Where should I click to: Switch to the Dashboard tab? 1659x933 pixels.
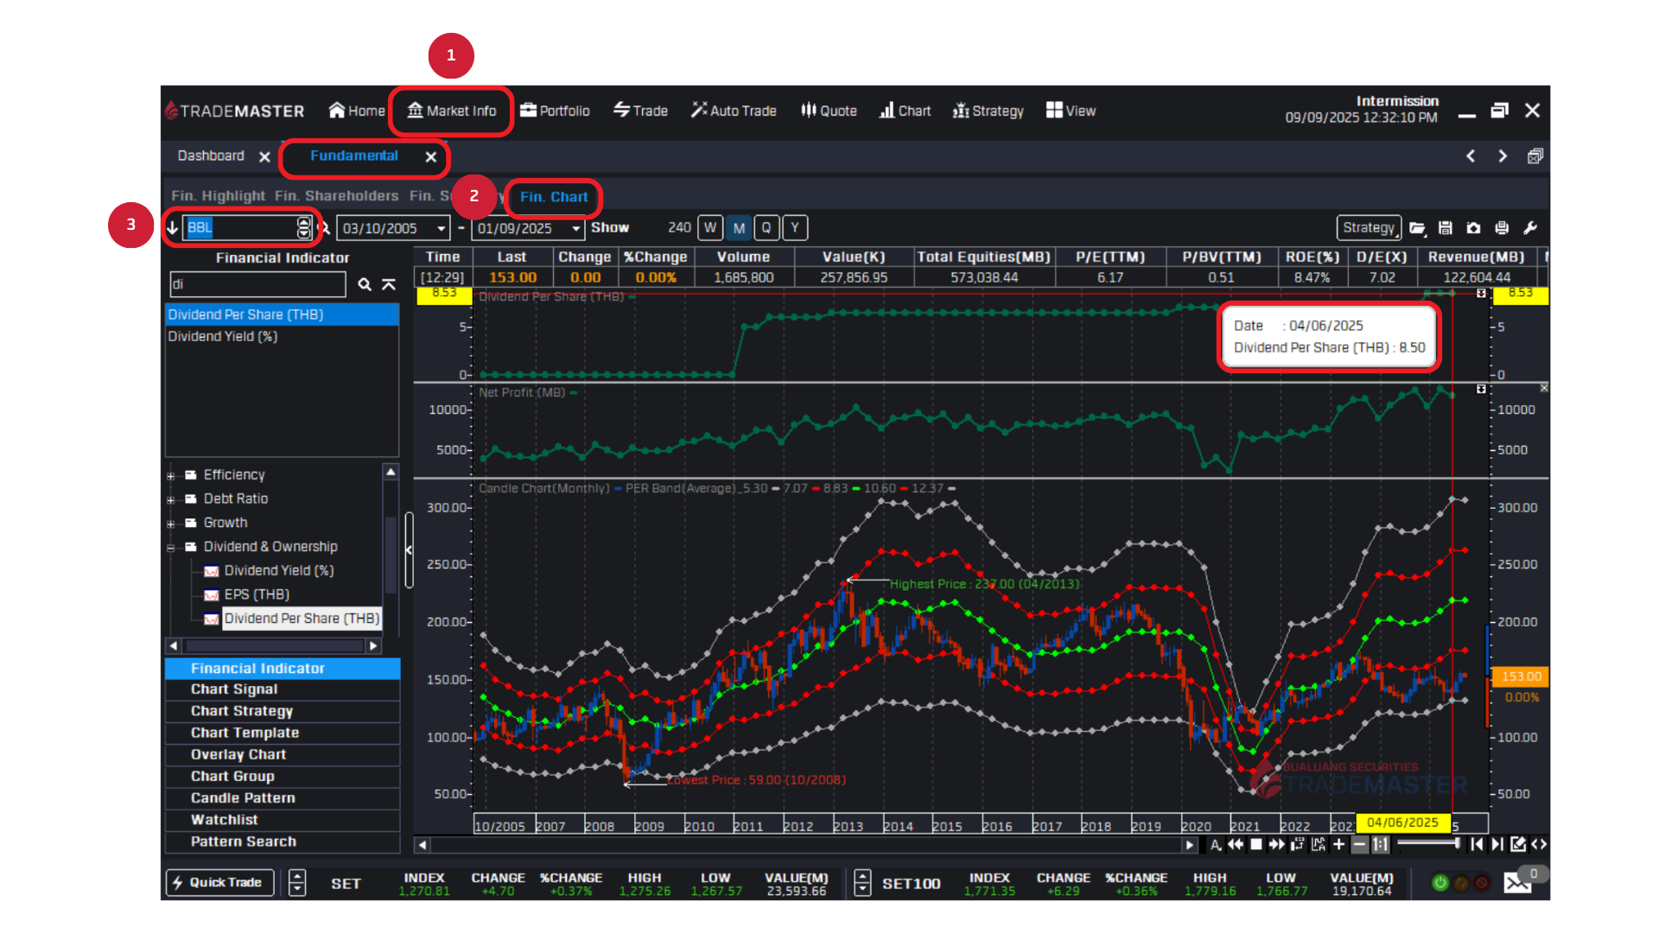[211, 155]
